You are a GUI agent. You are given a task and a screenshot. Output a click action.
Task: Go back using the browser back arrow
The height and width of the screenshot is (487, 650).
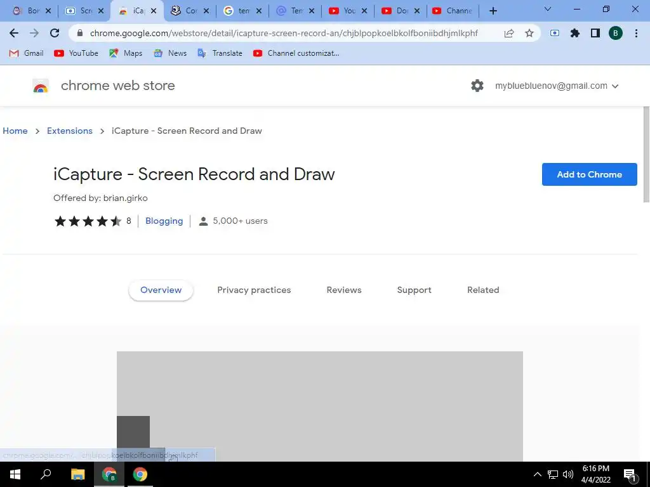tap(14, 33)
